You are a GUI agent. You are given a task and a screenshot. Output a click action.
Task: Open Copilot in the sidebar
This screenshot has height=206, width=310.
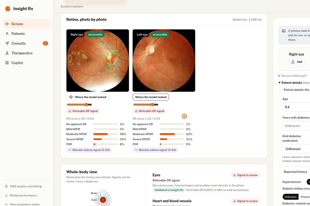27,63
